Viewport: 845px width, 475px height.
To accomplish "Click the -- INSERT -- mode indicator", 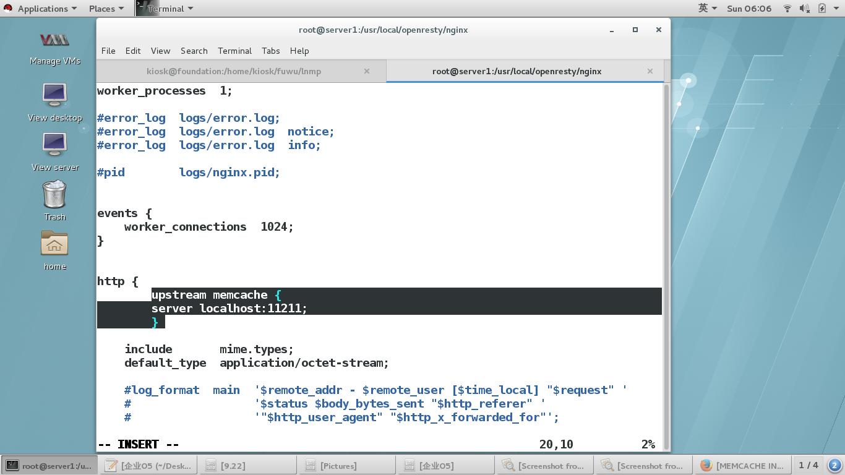I will (138, 445).
